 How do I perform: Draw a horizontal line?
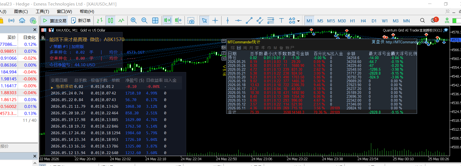[x=238, y=20]
